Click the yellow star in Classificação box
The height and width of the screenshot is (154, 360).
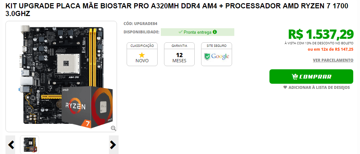coord(142,55)
